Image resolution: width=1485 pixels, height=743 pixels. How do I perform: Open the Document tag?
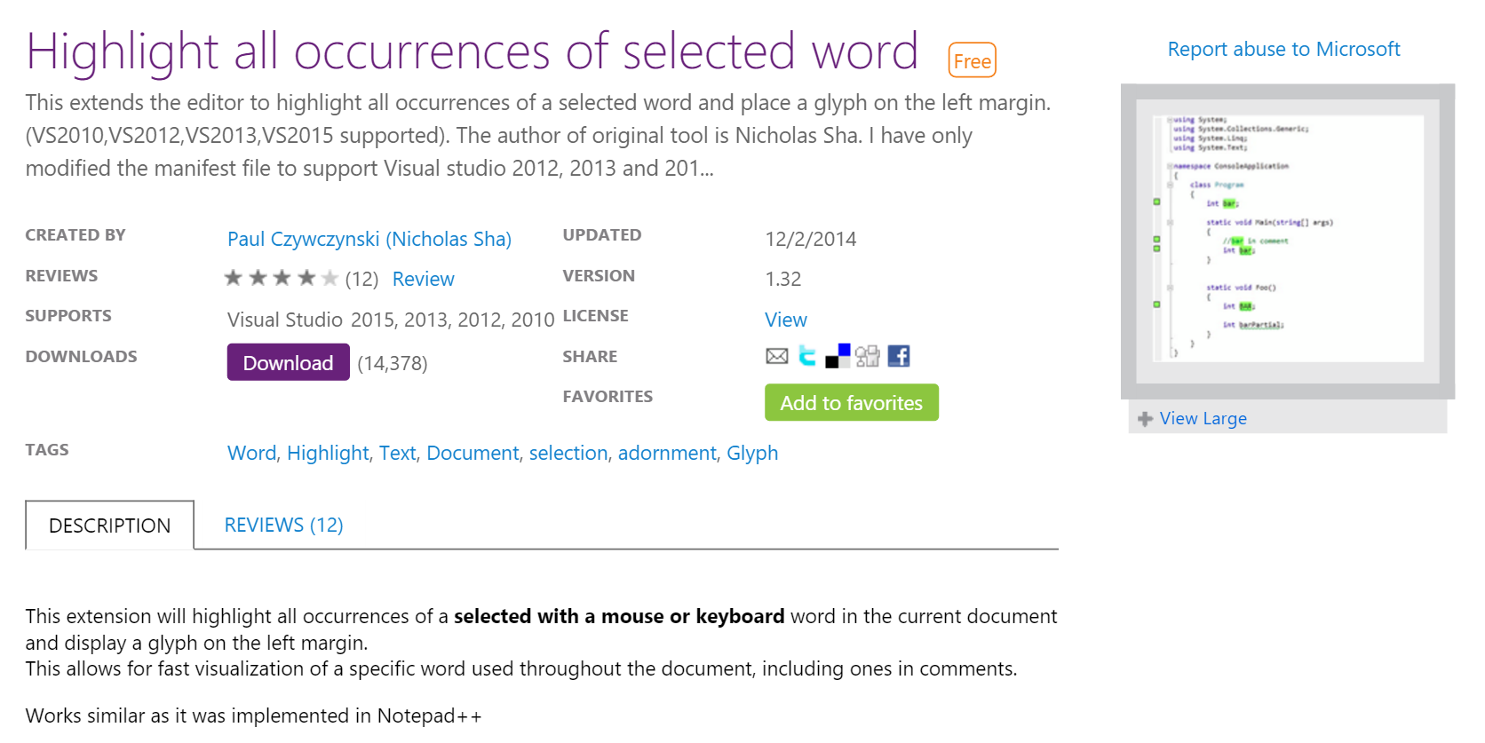click(x=472, y=454)
